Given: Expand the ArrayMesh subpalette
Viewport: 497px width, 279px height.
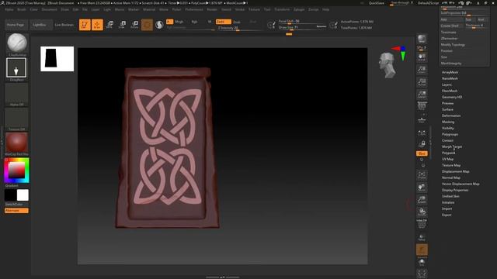Looking at the screenshot, I should tap(450, 72).
